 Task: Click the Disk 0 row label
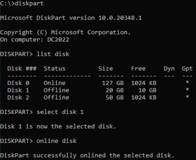pyautogui.click(x=18, y=83)
